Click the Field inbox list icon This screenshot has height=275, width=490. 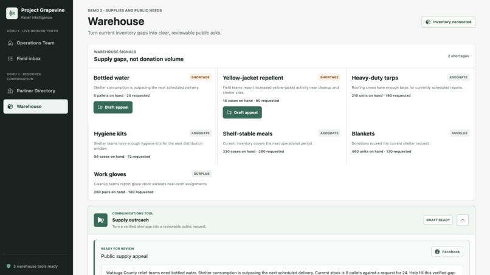pyautogui.click(x=10, y=58)
